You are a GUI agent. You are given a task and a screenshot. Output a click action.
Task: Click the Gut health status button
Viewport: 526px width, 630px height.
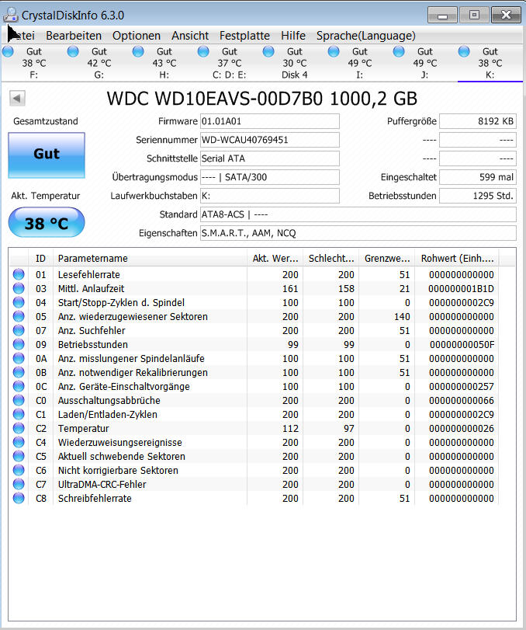[x=47, y=155]
